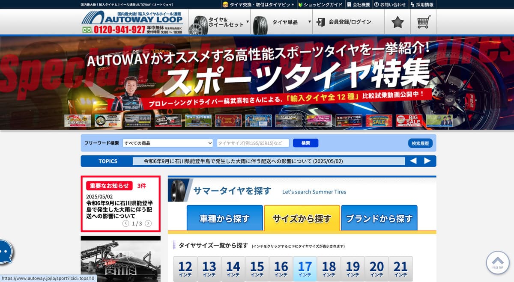
Task: Select 20 inch tire size
Action: (377, 269)
